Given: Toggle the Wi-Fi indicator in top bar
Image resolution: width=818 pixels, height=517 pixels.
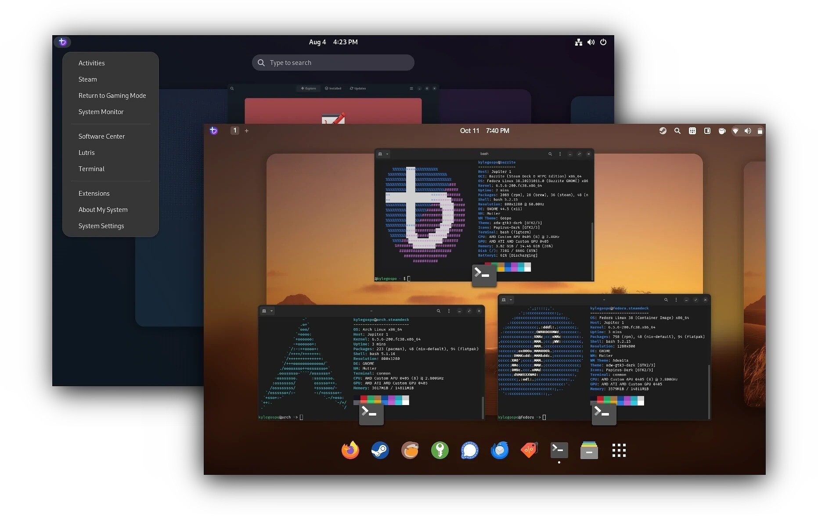Looking at the screenshot, I should pyautogui.click(x=735, y=131).
